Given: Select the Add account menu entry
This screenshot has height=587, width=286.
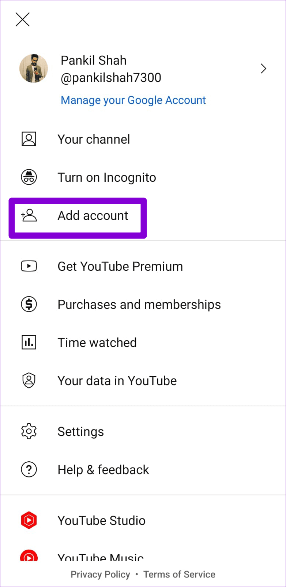Looking at the screenshot, I should point(93,216).
